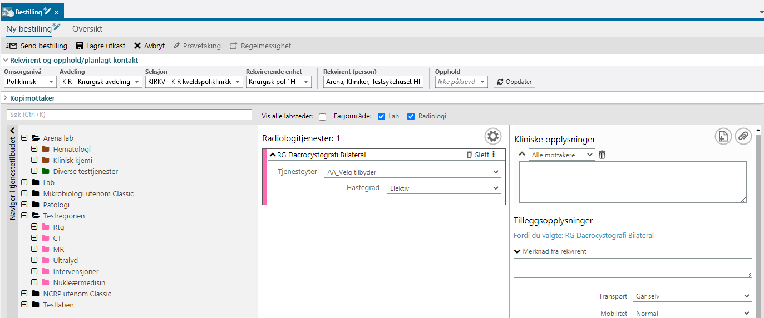Click the add document icon
The image size is (764, 318).
point(723,136)
